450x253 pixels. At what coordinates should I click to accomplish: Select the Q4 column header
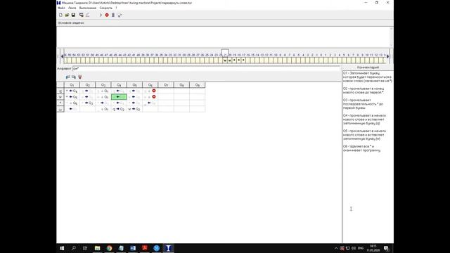(119, 85)
